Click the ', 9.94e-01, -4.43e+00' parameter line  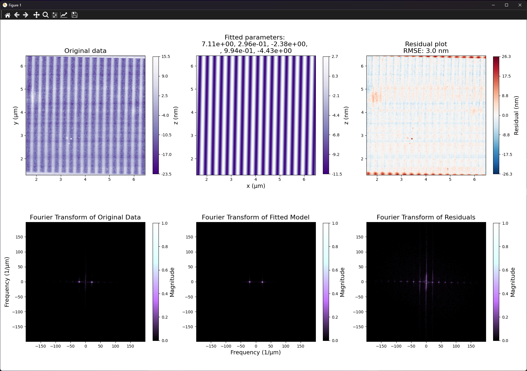256,51
